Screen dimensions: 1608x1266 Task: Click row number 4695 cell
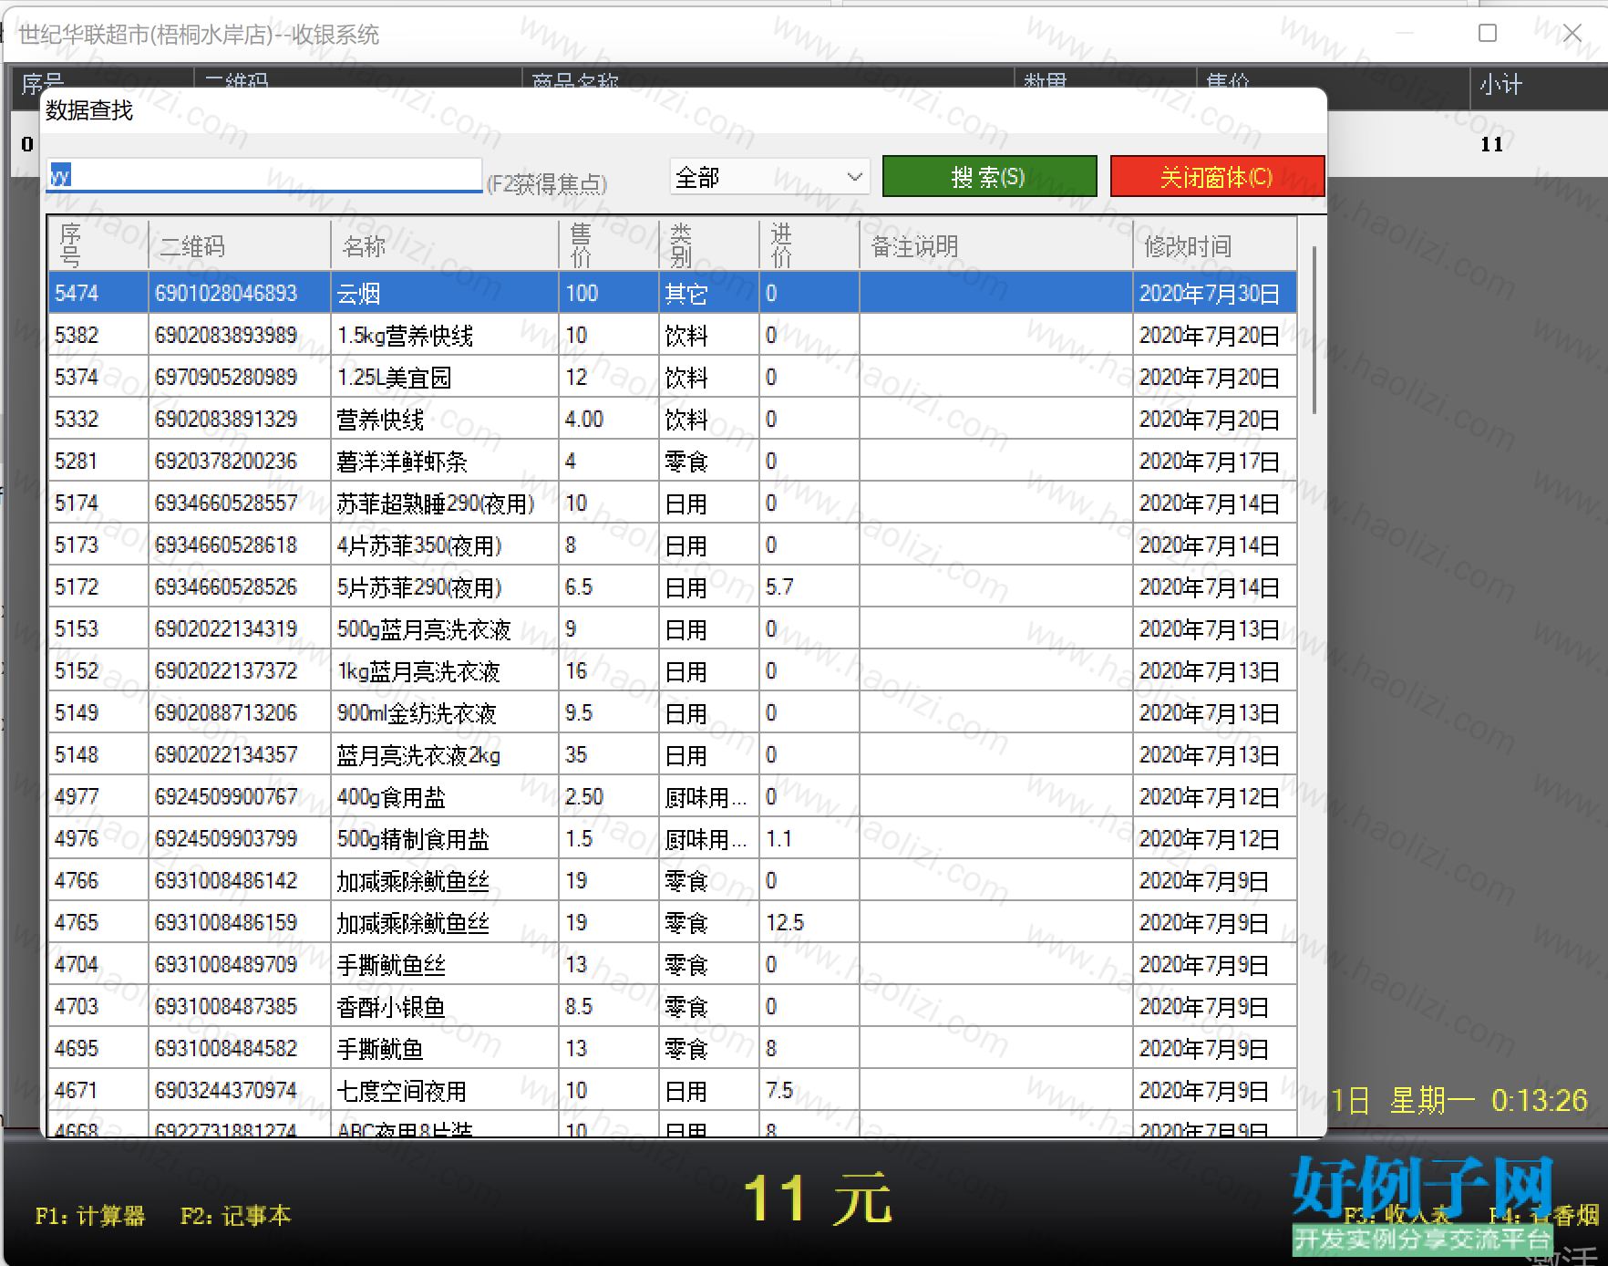tap(98, 1048)
